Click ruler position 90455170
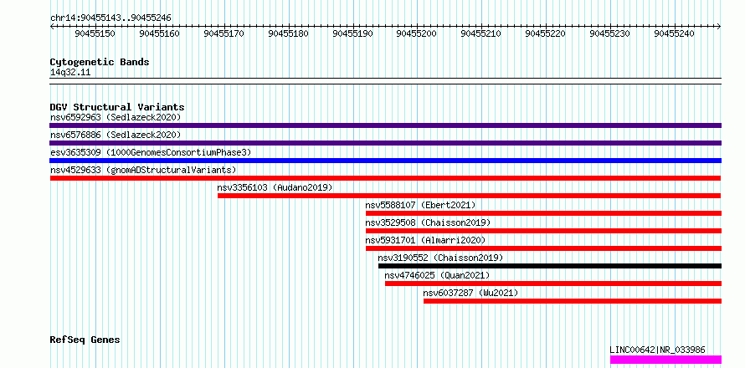This screenshot has width=745, height=368. [223, 33]
